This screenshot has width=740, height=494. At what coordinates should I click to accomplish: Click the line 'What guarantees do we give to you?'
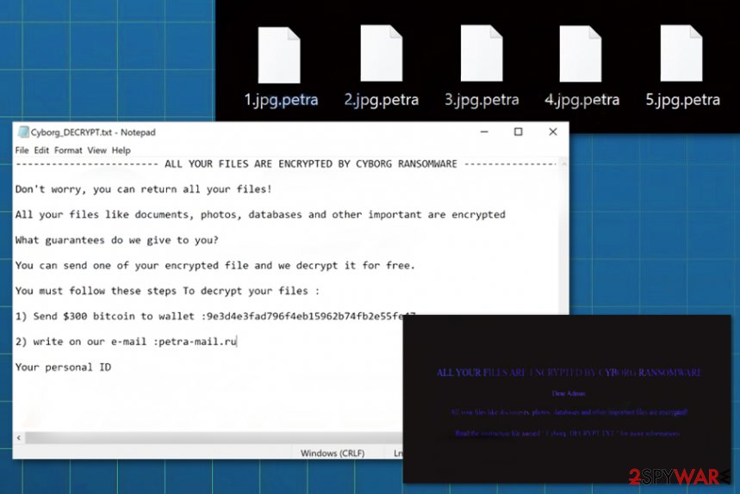point(116,240)
